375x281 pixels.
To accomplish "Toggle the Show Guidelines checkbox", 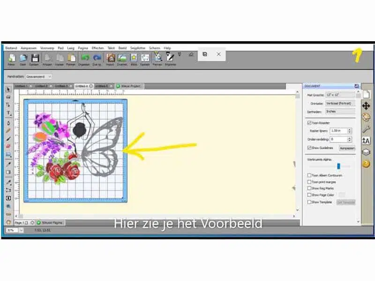I will click(x=309, y=148).
